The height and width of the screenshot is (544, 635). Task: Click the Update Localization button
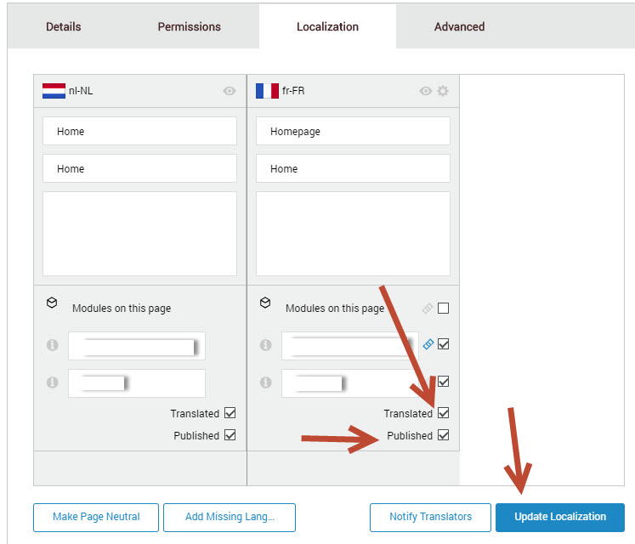click(x=560, y=518)
